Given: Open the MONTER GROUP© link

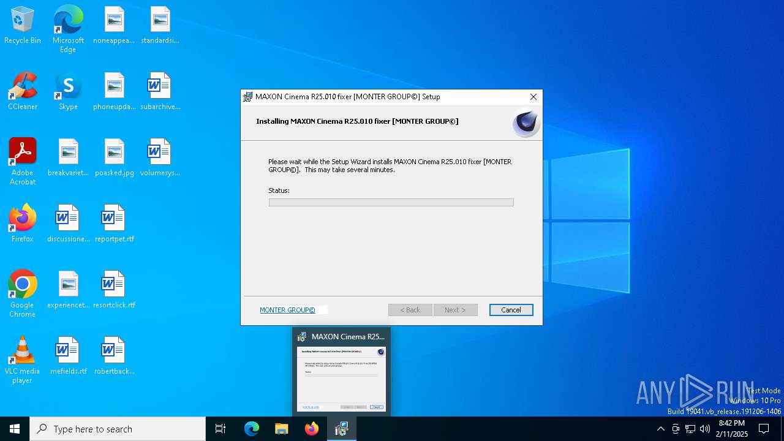Looking at the screenshot, I should click(x=287, y=310).
